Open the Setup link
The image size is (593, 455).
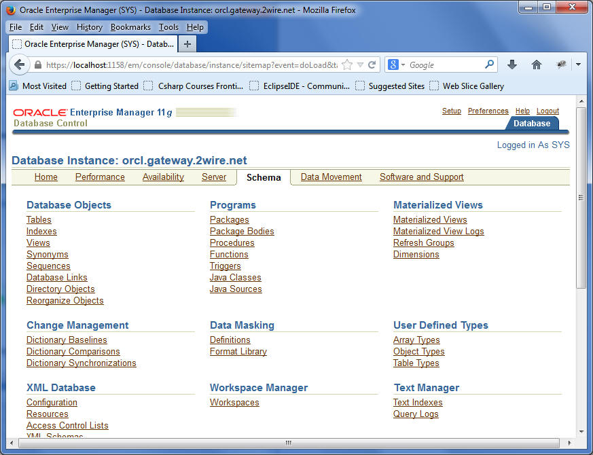pyautogui.click(x=452, y=111)
